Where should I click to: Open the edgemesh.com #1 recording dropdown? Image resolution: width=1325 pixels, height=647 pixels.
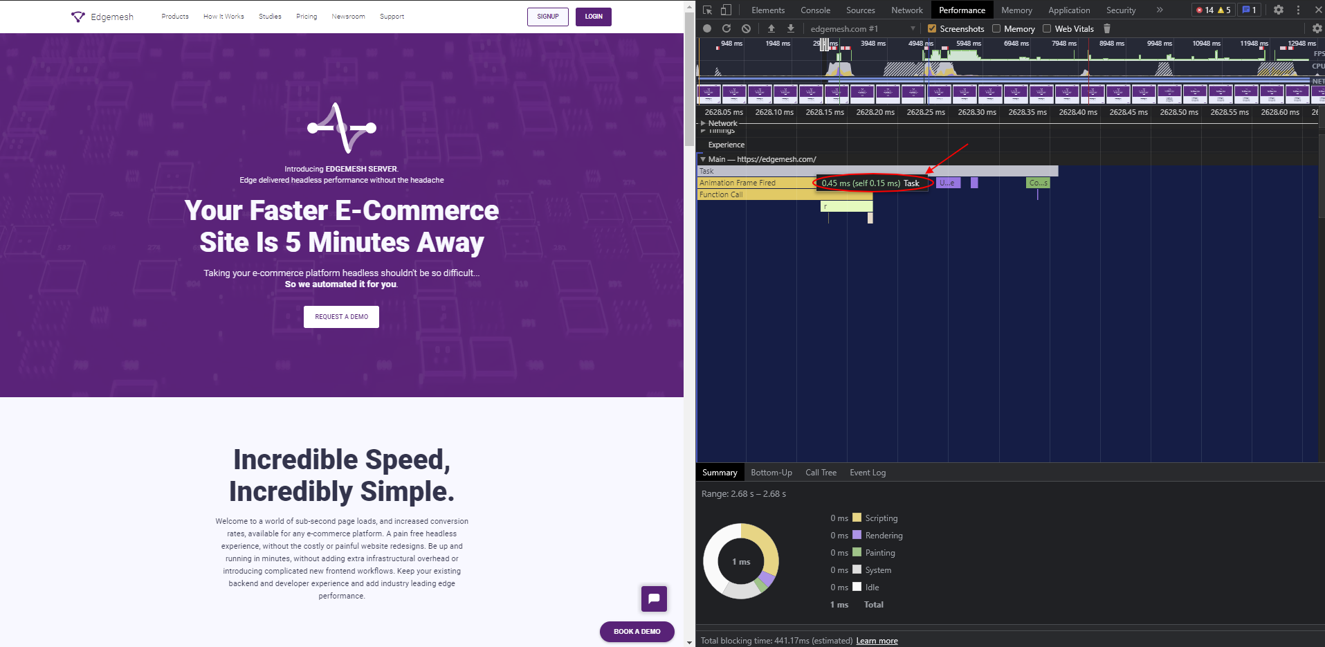click(863, 28)
